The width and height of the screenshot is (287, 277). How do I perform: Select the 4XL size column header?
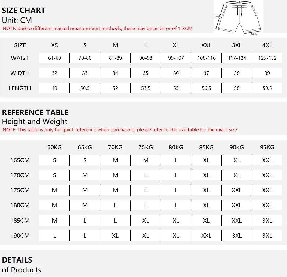(267, 45)
